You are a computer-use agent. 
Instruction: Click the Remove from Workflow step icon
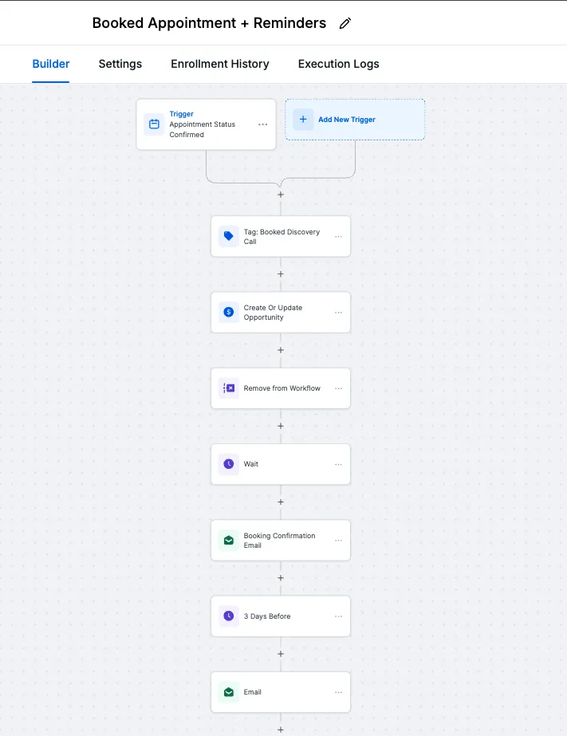pos(229,388)
